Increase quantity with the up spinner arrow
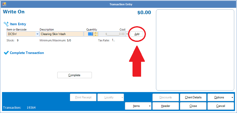Image resolution: width=237 pixels, height=113 pixels. click(x=96, y=33)
